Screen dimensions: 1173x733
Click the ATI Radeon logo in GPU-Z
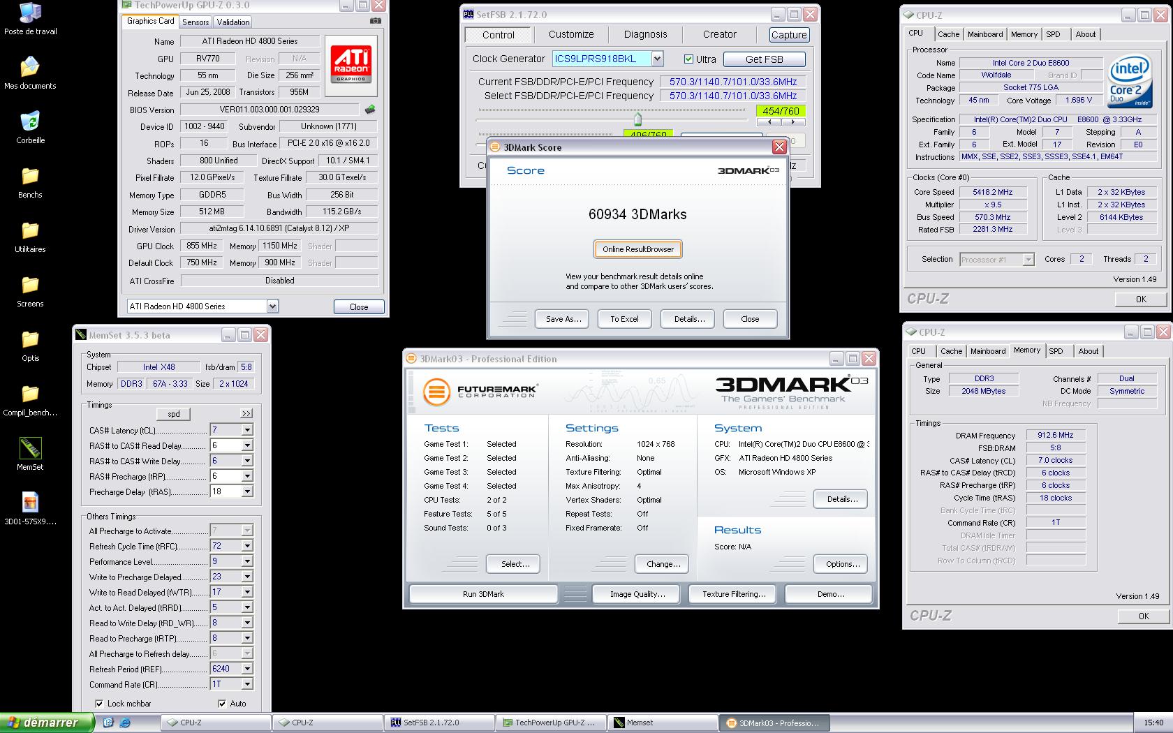351,66
